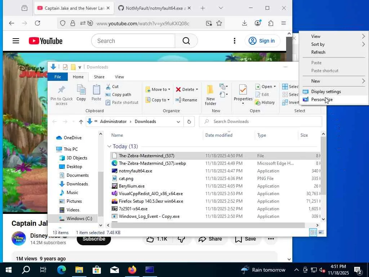Click Paste shortcut in ribbon
369x277 pixels.
pos(122,102)
